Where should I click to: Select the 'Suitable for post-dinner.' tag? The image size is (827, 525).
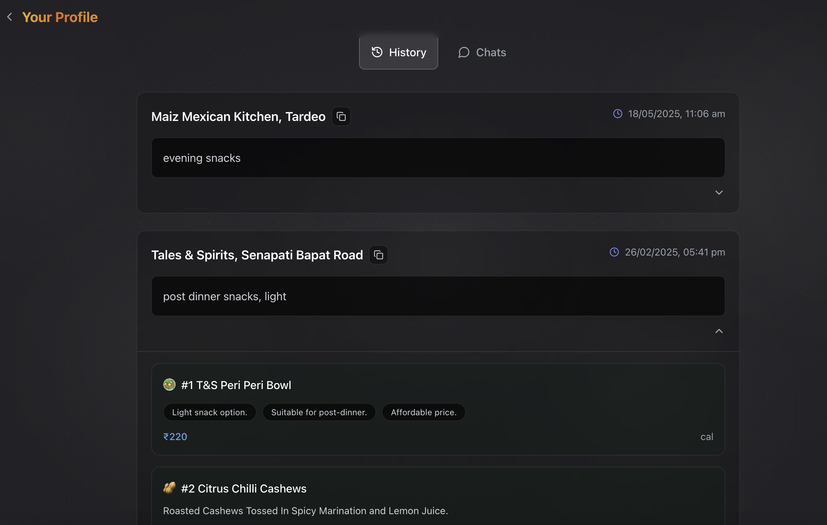point(319,412)
